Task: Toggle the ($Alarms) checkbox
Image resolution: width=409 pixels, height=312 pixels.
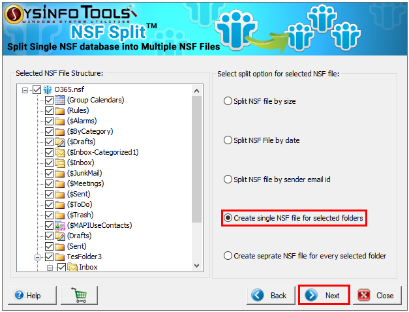Action: click(x=50, y=121)
